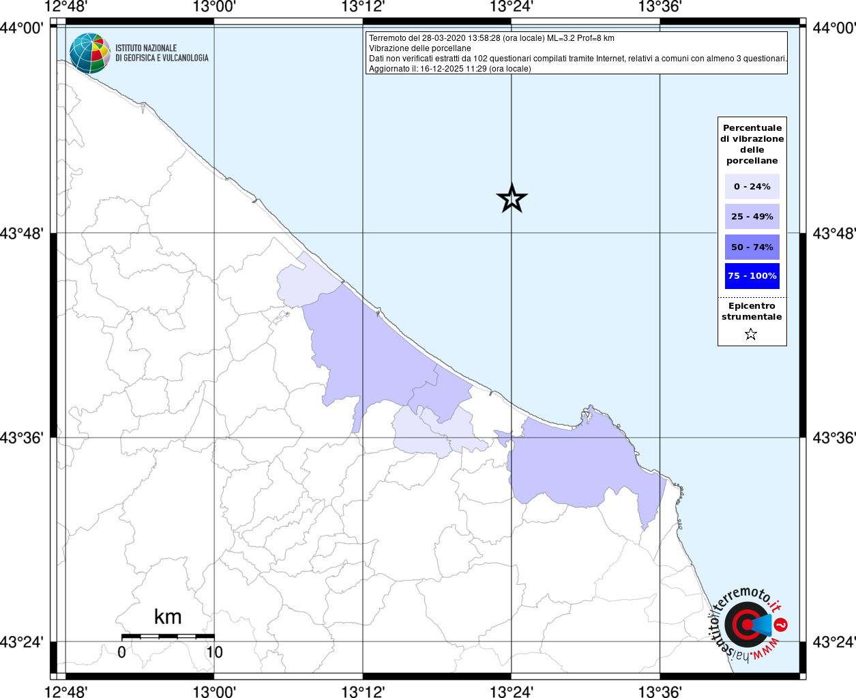Select the 25 - 49% legend swatch
This screenshot has height=698, width=856.
tap(752, 216)
